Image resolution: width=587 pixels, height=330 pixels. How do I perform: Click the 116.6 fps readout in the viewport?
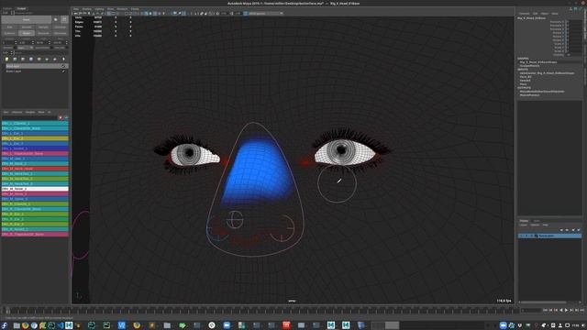(x=504, y=301)
